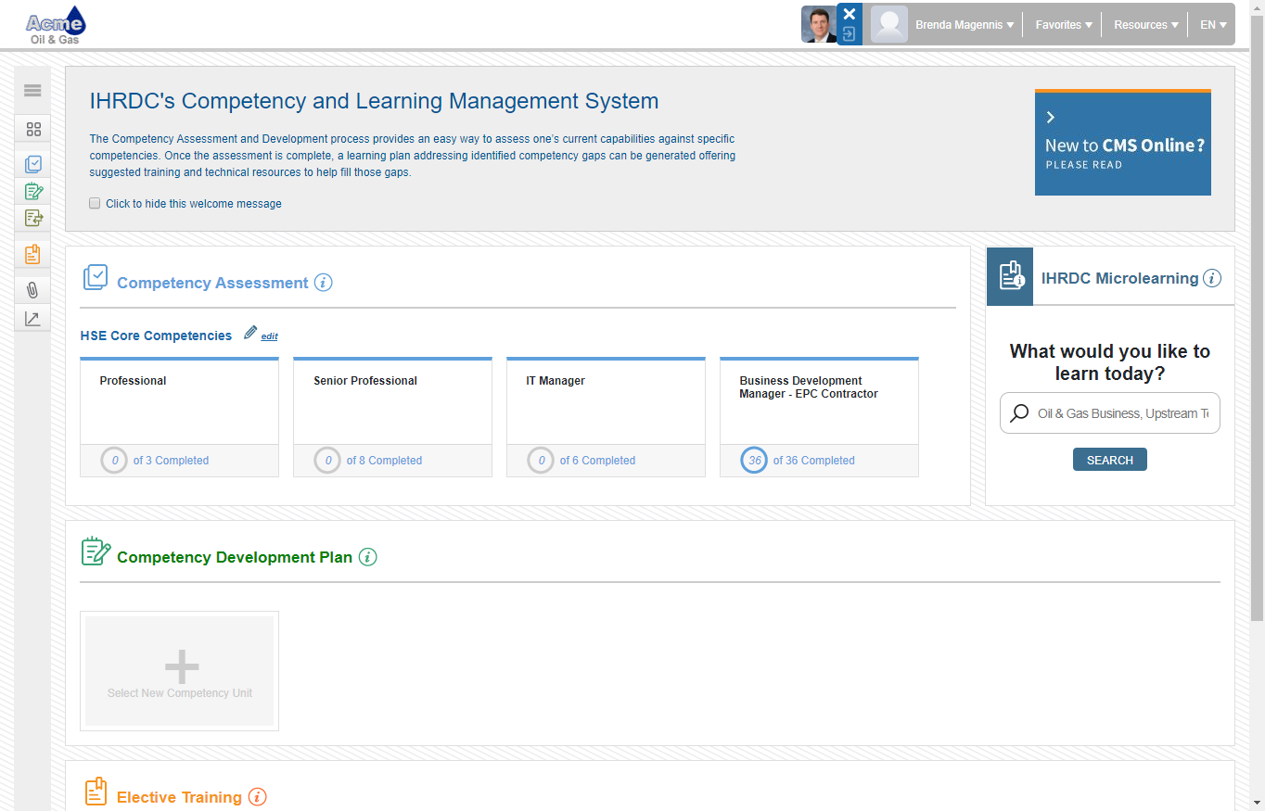This screenshot has width=1265, height=811.
Task: Open Competency Development Plan sidebar icon
Action: 33,192
